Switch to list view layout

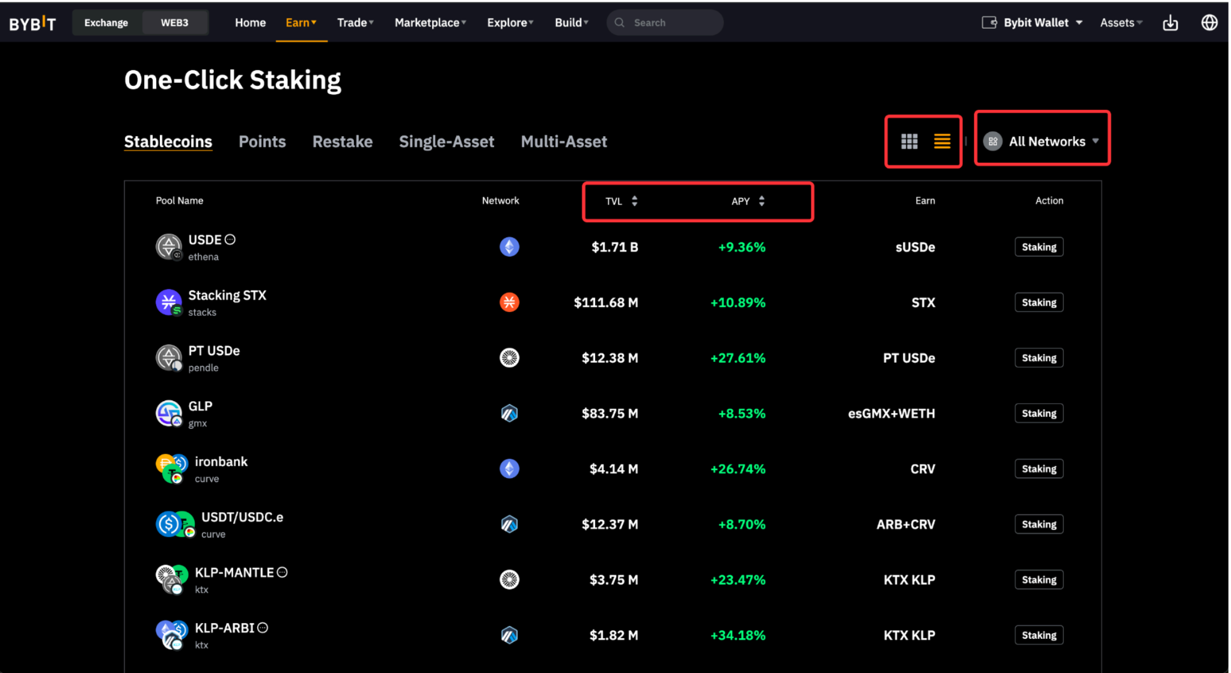[942, 142]
